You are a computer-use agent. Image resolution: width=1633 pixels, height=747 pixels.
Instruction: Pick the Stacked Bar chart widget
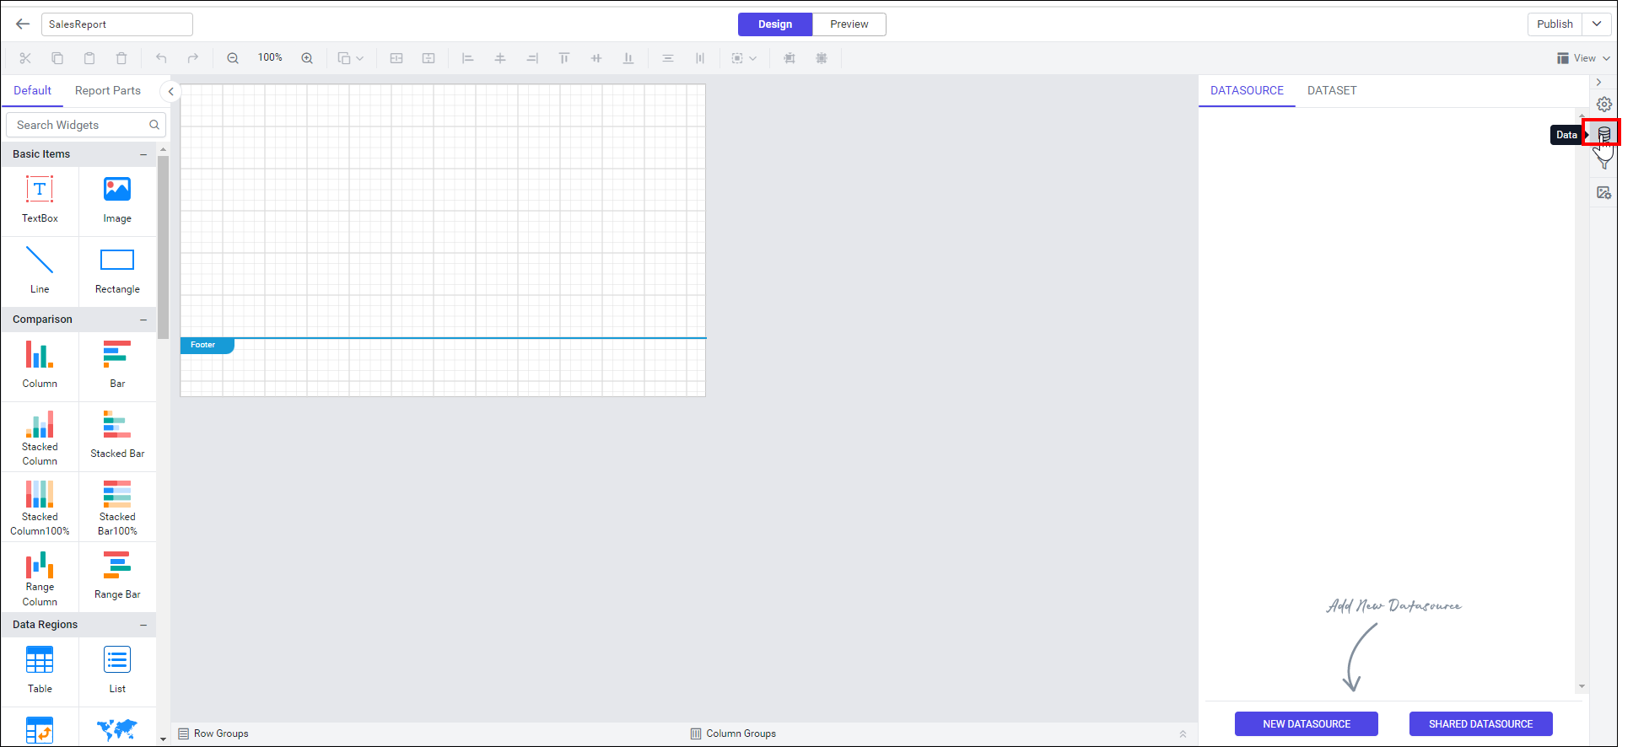[x=117, y=434]
